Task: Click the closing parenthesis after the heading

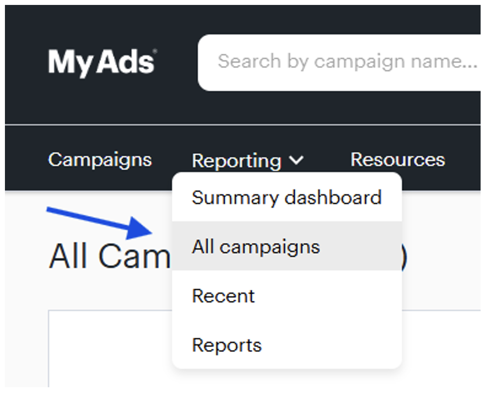Action: coord(404,259)
